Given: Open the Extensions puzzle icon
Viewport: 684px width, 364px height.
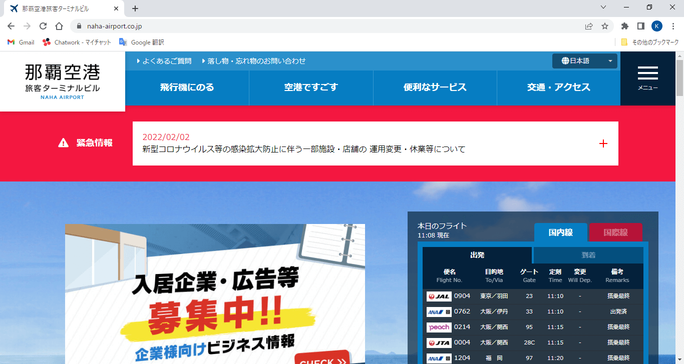Looking at the screenshot, I should click(x=625, y=26).
